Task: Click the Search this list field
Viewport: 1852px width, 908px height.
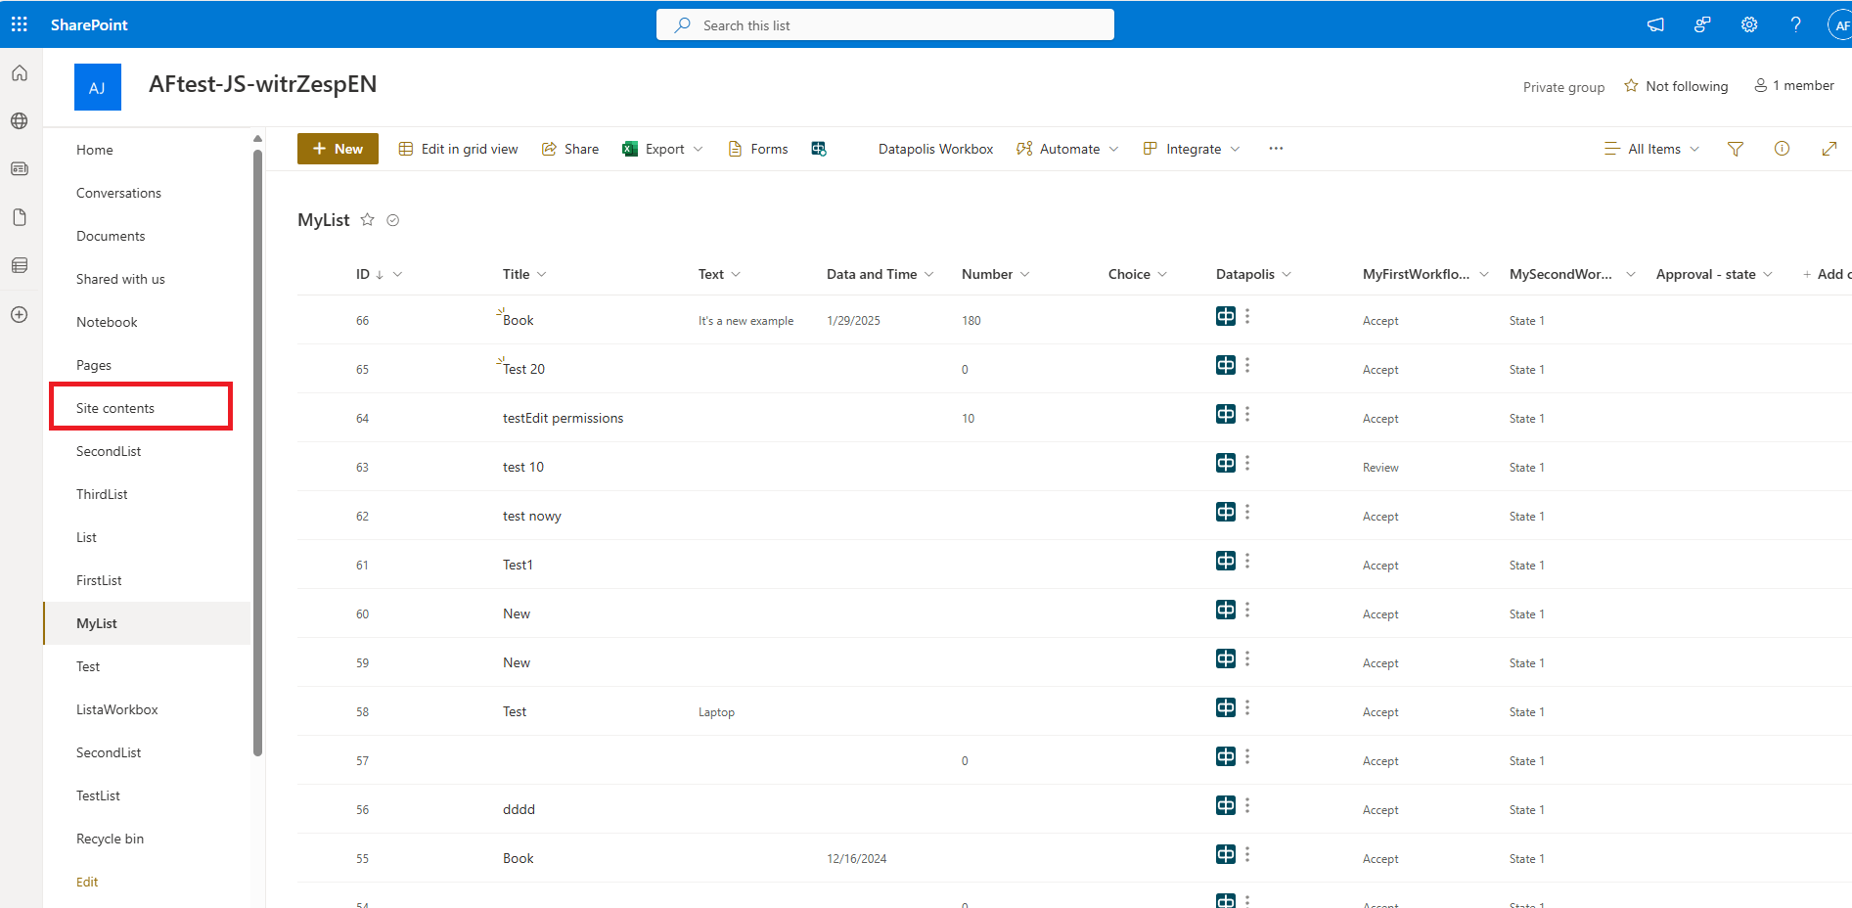Action: pos(885,25)
